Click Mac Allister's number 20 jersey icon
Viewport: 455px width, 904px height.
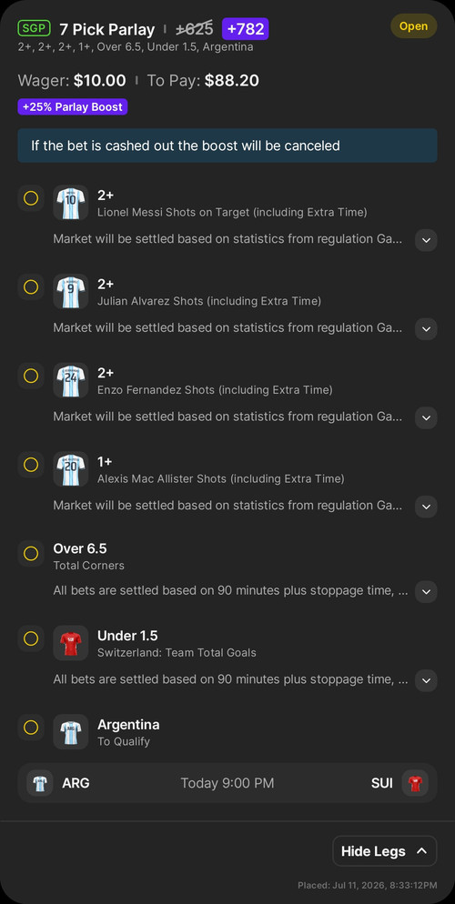71,469
